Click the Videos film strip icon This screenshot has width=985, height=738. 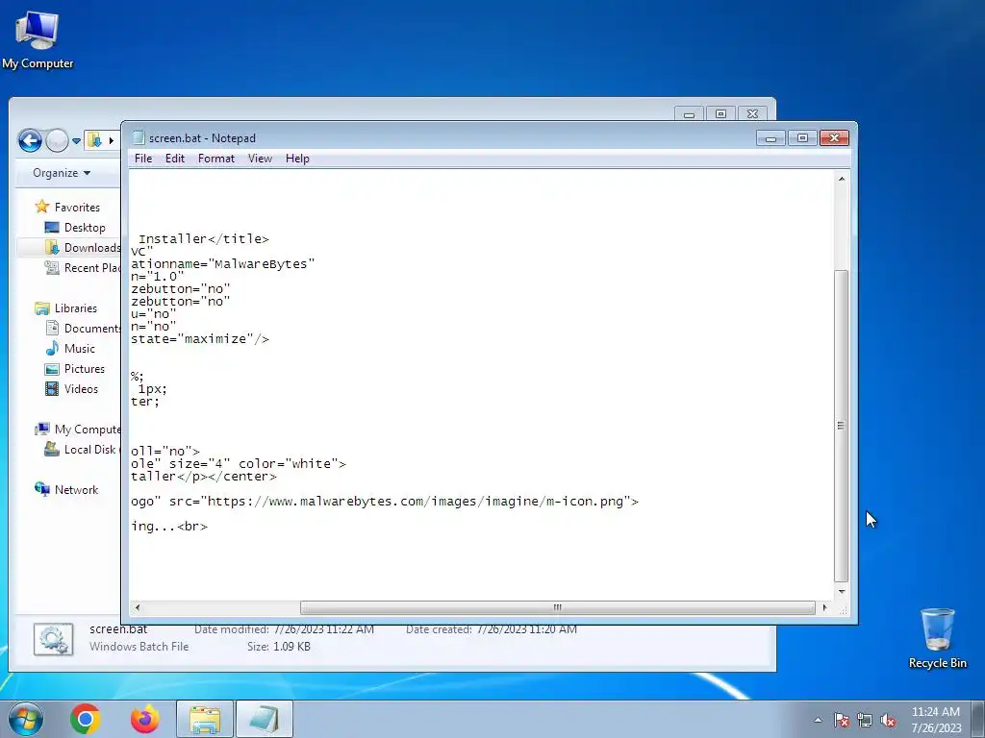pos(52,388)
